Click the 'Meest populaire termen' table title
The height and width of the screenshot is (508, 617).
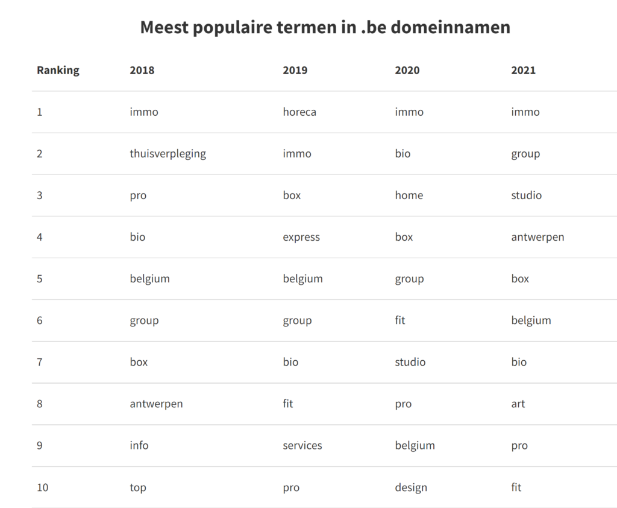325,27
